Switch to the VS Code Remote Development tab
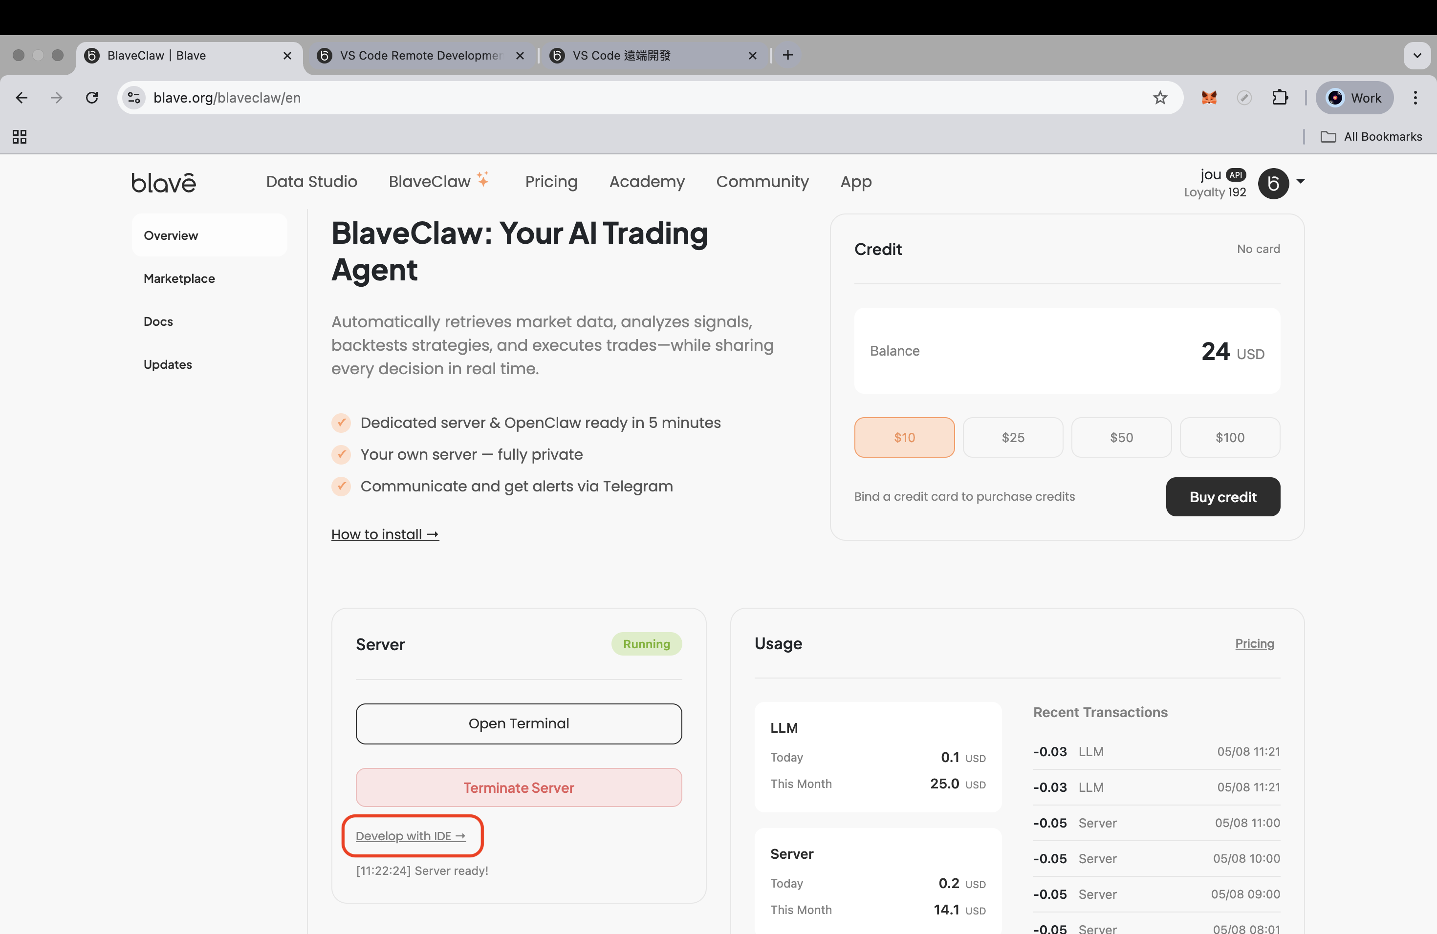This screenshot has width=1437, height=934. [x=421, y=56]
